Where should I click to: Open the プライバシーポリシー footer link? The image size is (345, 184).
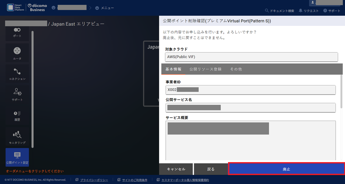tap(93, 180)
